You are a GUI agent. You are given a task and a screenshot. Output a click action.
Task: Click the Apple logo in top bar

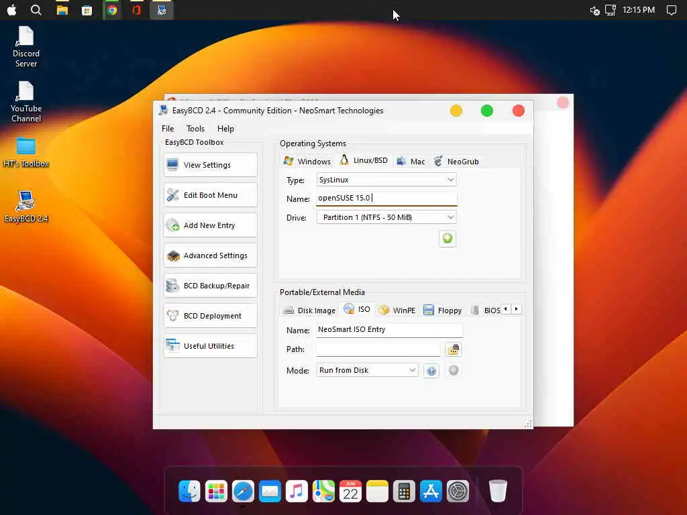[12, 9]
